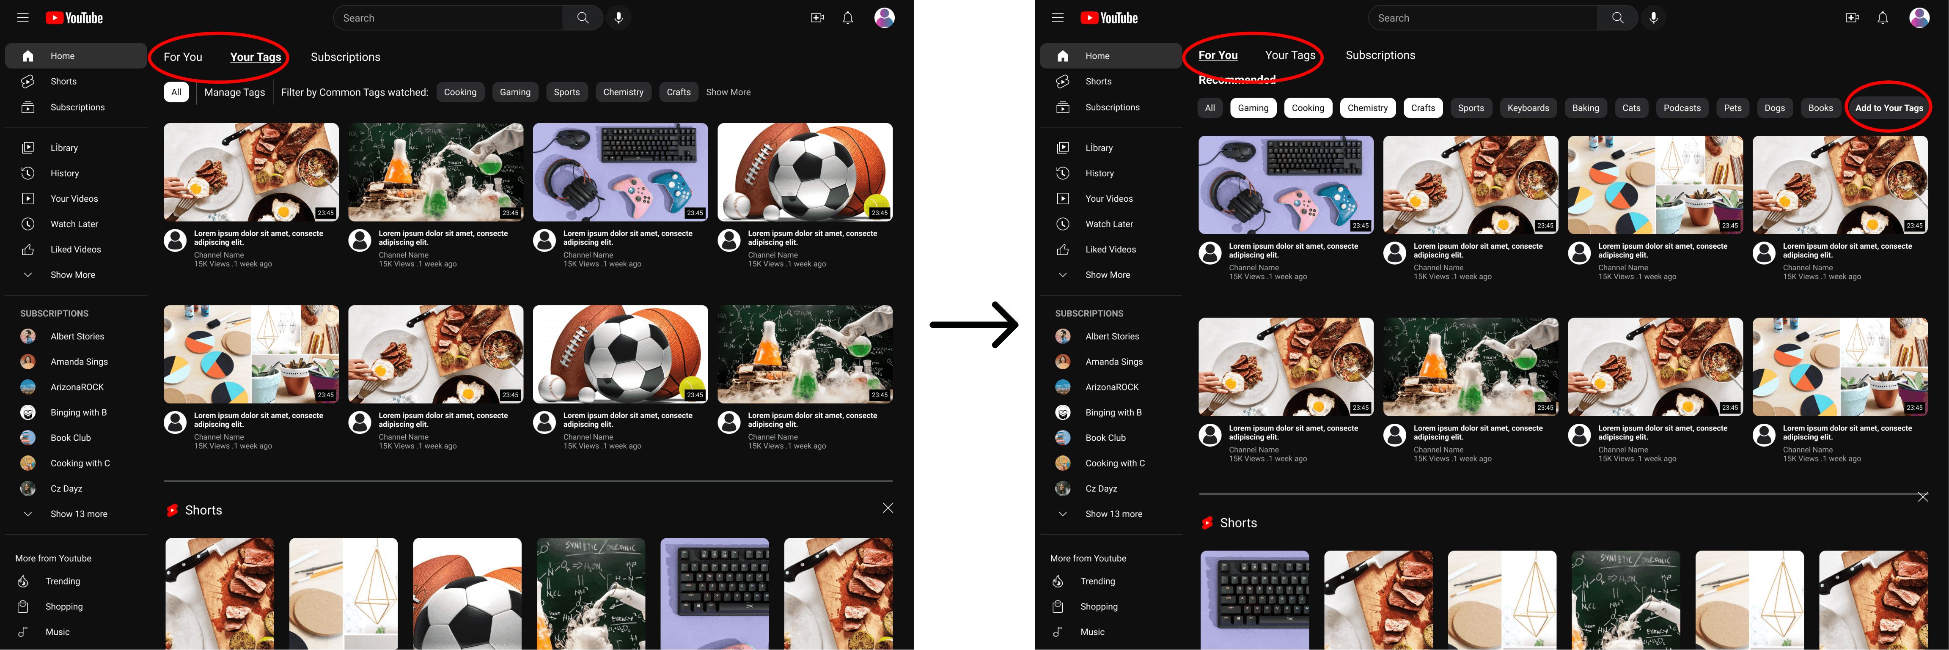Toggle the Podcasts filter chip
The image size is (1949, 650).
tap(1681, 108)
